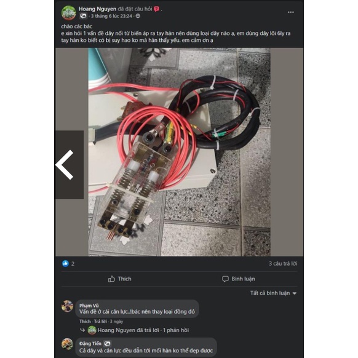Open Hoang Nguyen author name link
This screenshot has height=358, width=358.
pos(97,9)
